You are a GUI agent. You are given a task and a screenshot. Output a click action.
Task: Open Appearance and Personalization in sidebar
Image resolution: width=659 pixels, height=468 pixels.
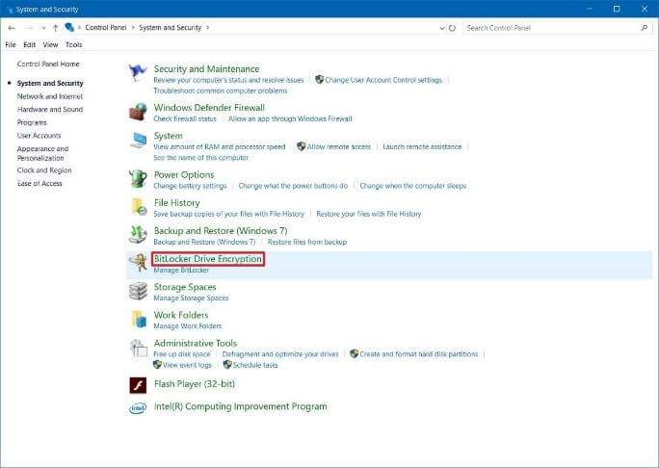pos(42,153)
